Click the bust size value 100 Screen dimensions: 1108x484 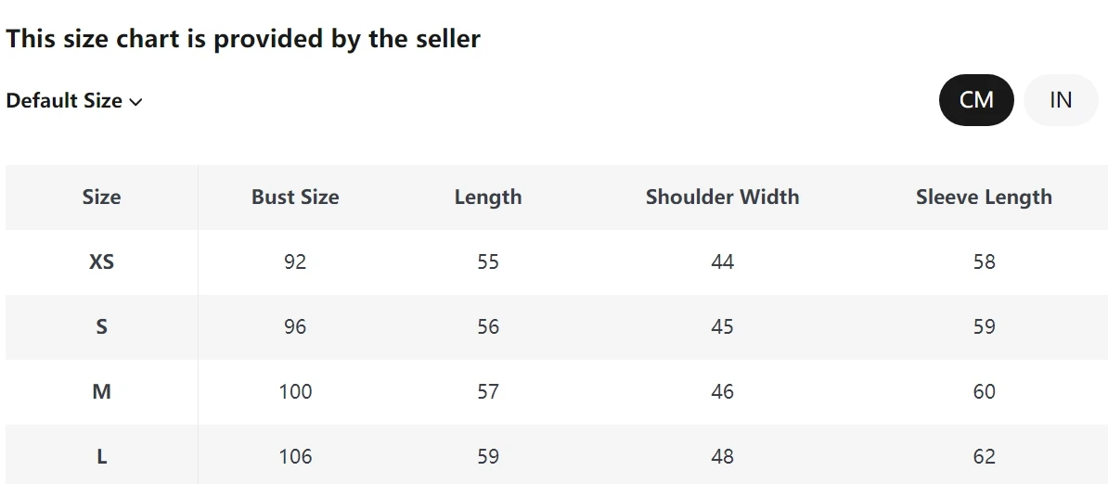pos(295,391)
